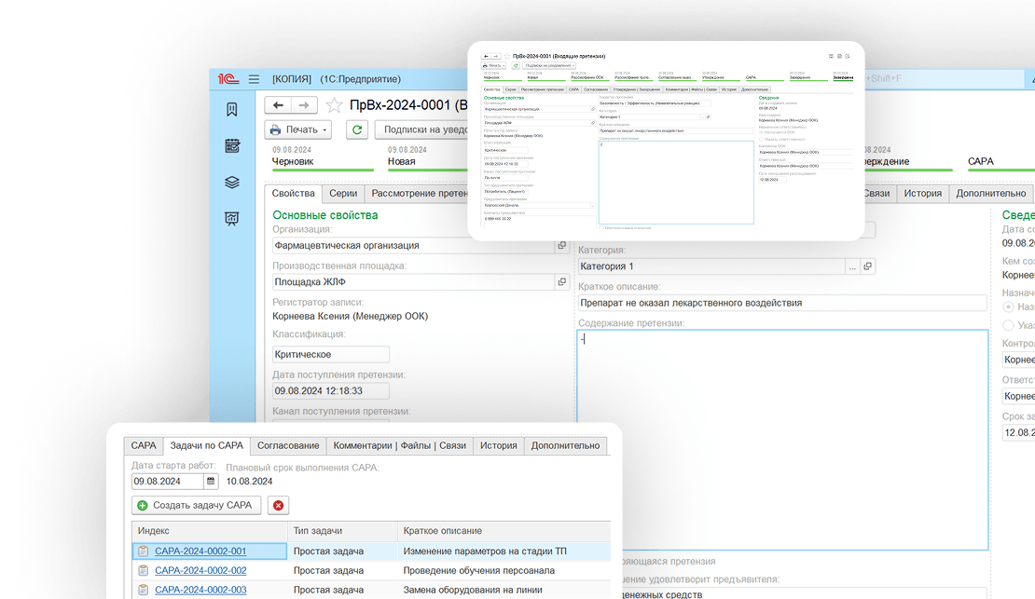
Task: Click Фармацевтическая организация field
Action: click(413, 245)
